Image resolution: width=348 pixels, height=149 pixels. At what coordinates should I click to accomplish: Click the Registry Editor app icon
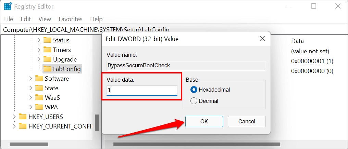click(x=7, y=6)
